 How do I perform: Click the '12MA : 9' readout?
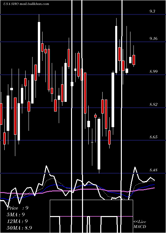[17, 221]
